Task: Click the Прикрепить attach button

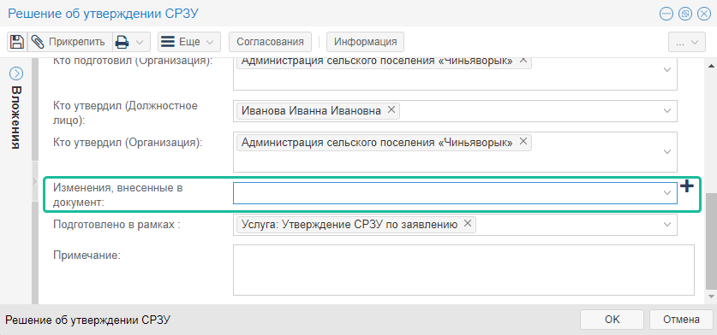Action: click(69, 42)
